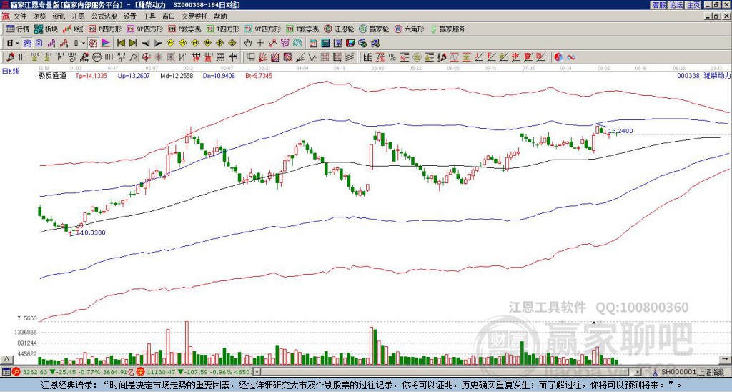Viewport: 732px width, 392px height.
Task: Click the small up-triangle button beside volume panel
Action: coord(6,359)
